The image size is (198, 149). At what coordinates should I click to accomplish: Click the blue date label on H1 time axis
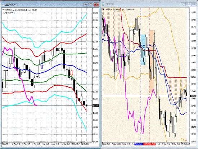point(139,144)
